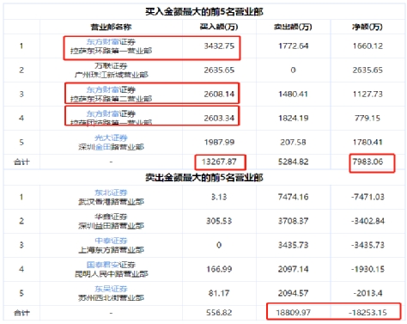Open the 中泰证券 broker link
Viewport: 407px width, 324px height.
[x=111, y=241]
